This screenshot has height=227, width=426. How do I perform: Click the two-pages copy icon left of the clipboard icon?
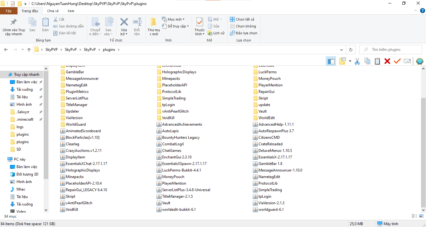point(367,61)
